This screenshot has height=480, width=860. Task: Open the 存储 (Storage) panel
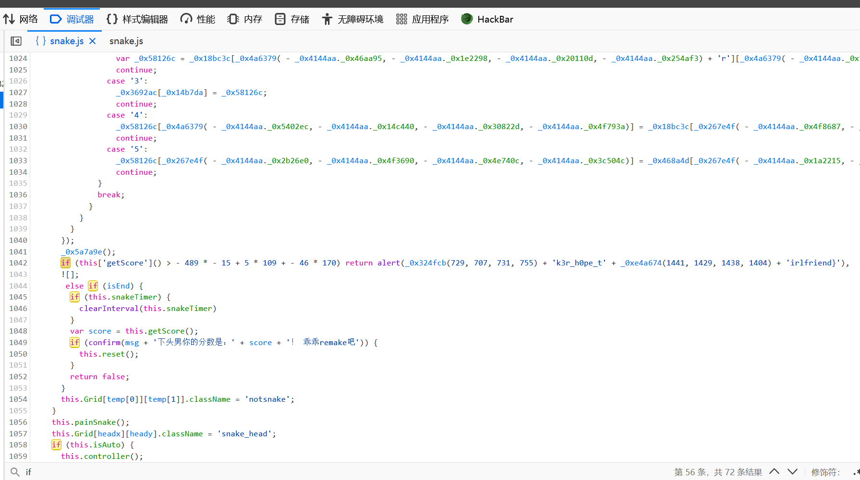292,19
